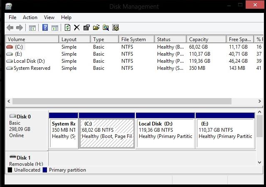This screenshot has height=187, width=266.
Task: Click the Refresh toolbar icon
Action: tap(67, 27)
